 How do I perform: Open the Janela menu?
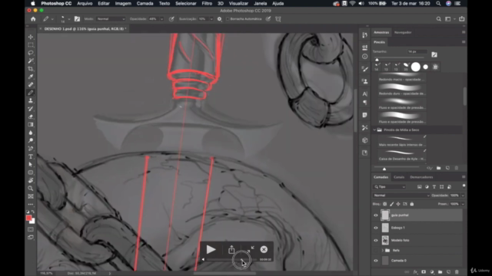click(x=260, y=3)
